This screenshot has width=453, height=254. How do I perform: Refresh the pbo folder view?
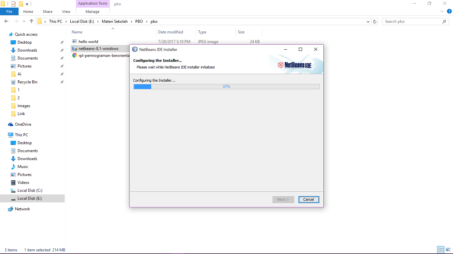375,21
